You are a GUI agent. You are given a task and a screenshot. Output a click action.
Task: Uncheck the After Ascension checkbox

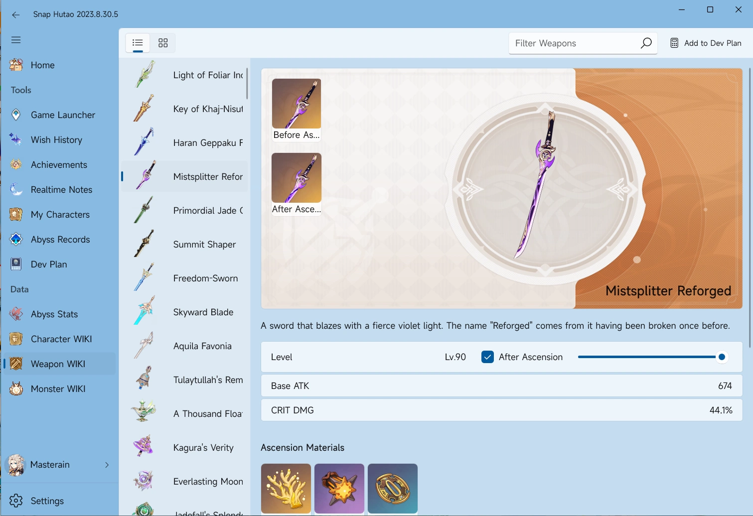pos(487,357)
